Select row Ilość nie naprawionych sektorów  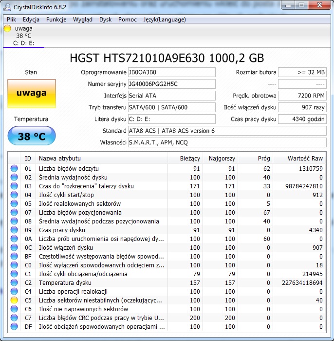pyautogui.click(x=167, y=309)
